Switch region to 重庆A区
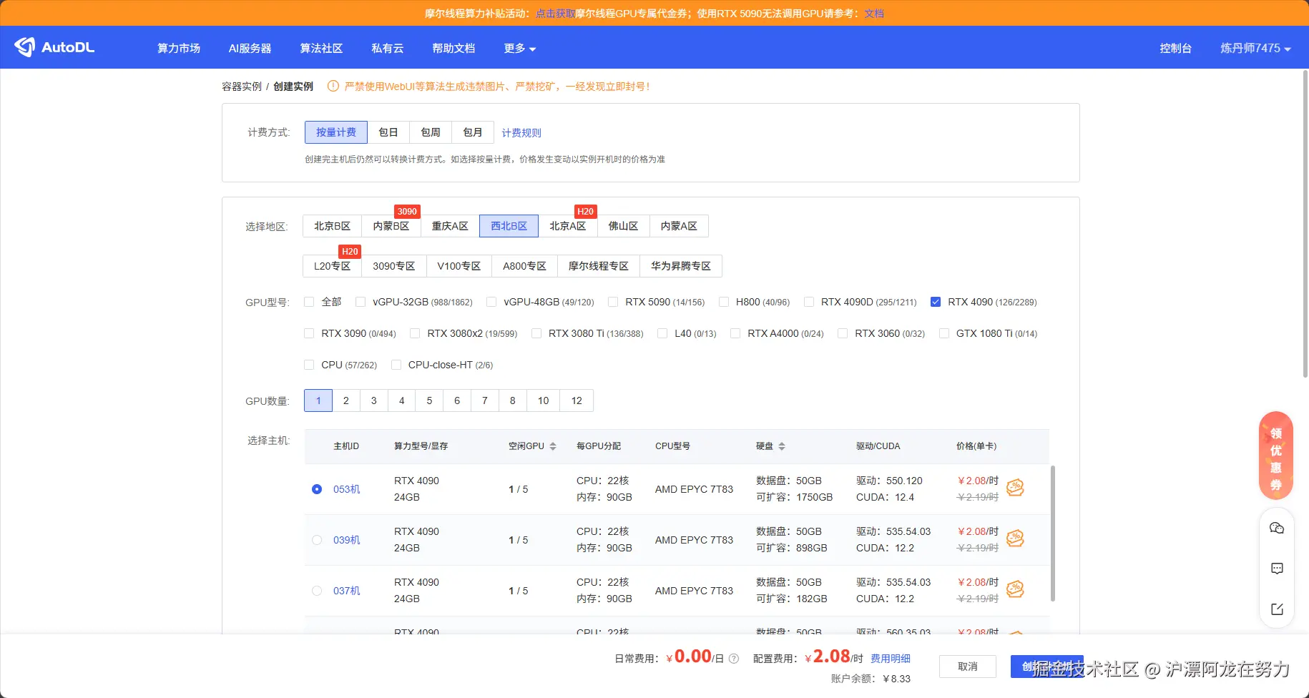This screenshot has width=1309, height=698. click(450, 226)
